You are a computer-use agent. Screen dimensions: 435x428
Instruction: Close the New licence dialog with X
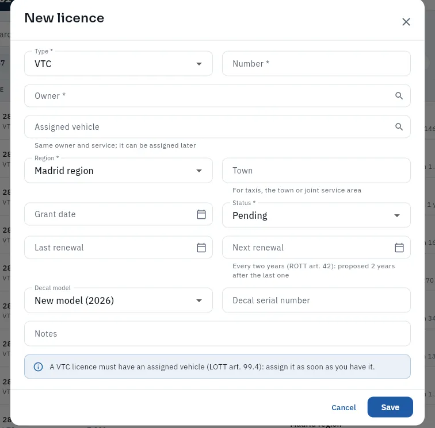[x=406, y=22]
